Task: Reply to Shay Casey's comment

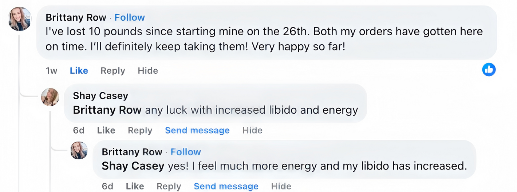Action: point(140,130)
